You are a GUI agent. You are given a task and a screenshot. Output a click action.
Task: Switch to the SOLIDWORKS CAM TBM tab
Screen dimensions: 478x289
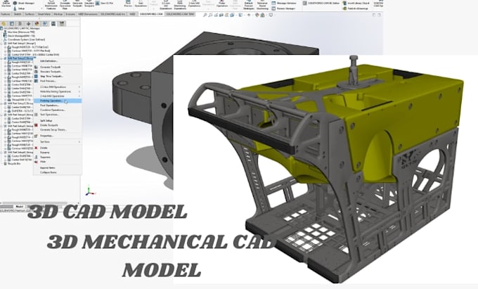[180, 14]
